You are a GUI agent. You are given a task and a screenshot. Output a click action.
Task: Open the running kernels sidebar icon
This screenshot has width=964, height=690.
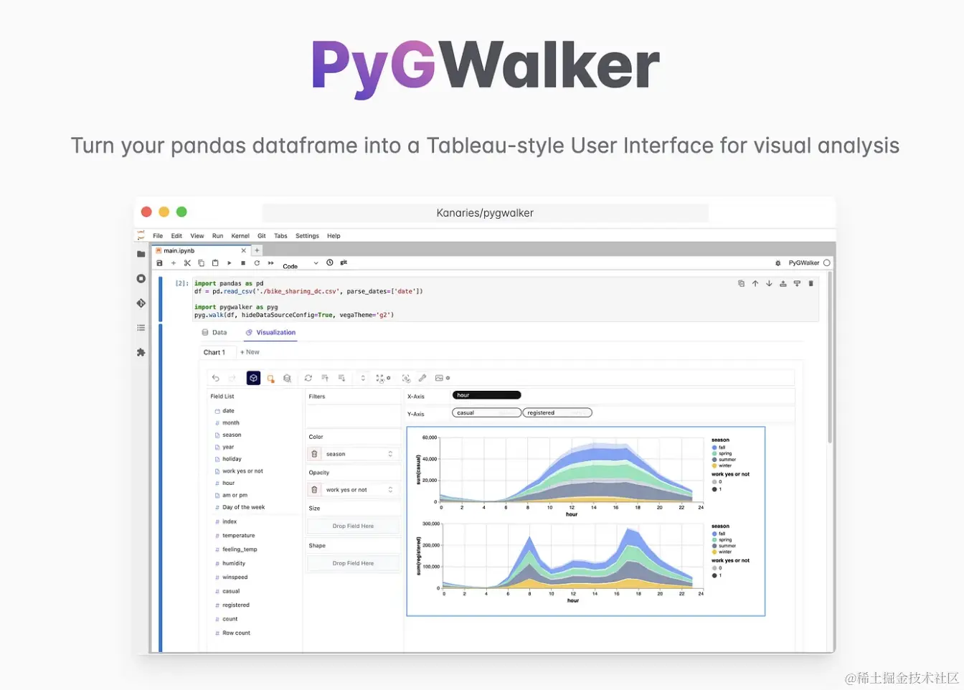(x=141, y=278)
